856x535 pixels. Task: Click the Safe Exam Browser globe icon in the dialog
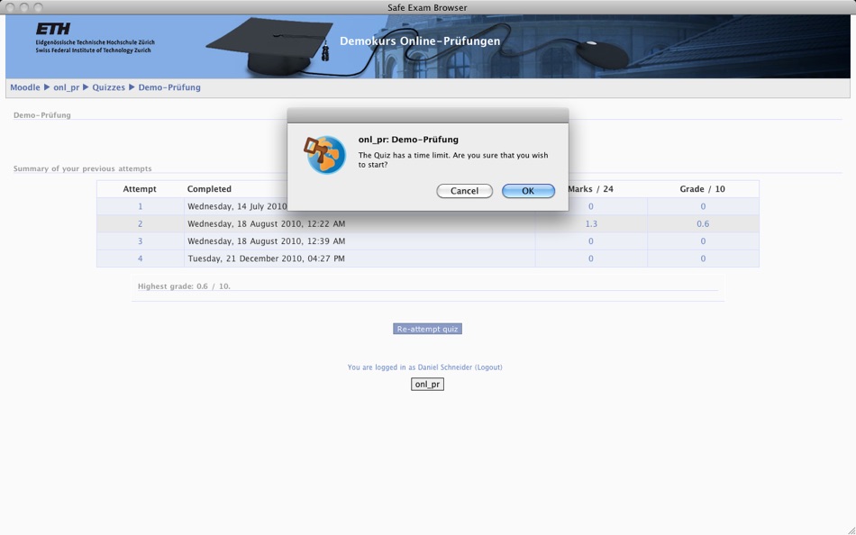click(x=324, y=155)
